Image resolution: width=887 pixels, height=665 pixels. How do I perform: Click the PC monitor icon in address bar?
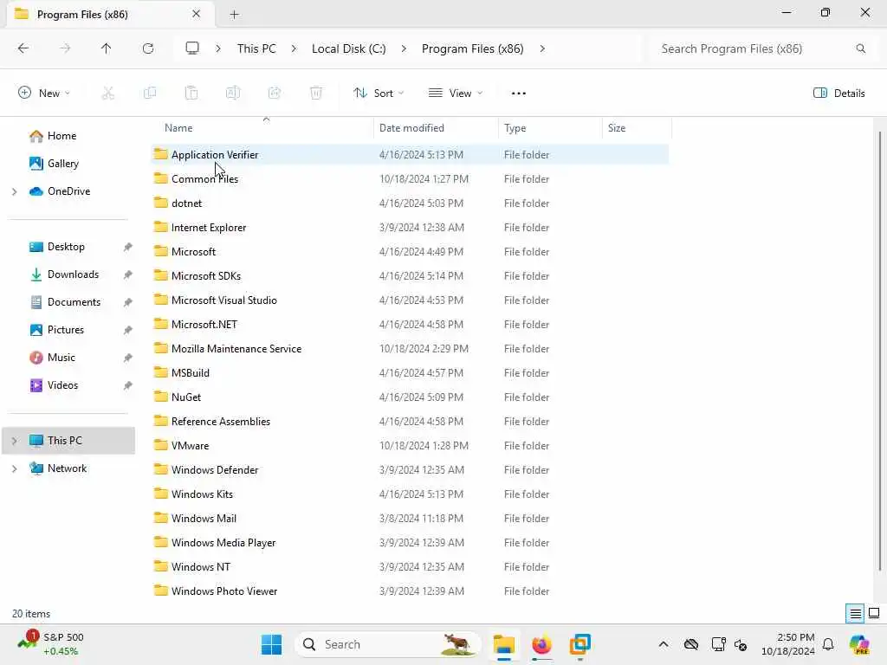point(192,48)
